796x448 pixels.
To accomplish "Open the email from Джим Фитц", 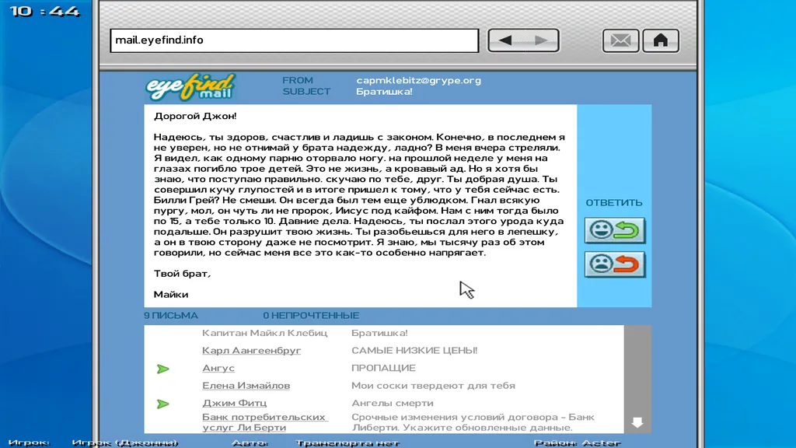I will pyautogui.click(x=234, y=403).
